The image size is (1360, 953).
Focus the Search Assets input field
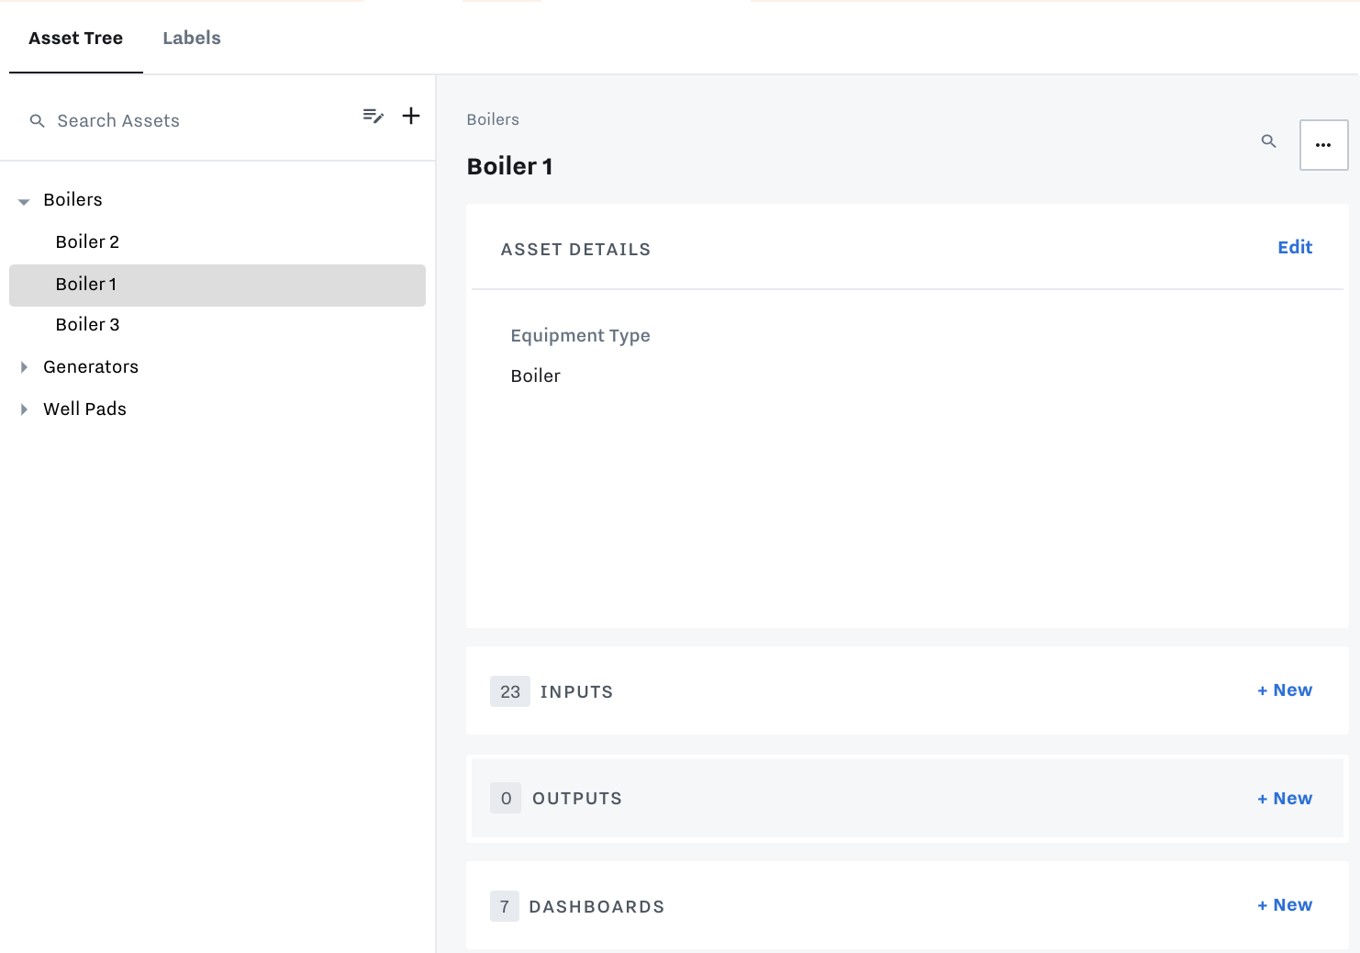[193, 121]
